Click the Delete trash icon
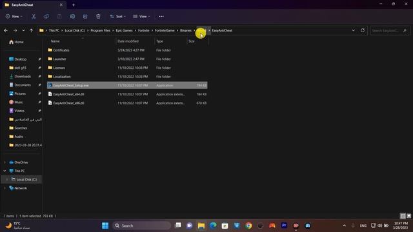This screenshot has height=232, width=413. [x=98, y=16]
